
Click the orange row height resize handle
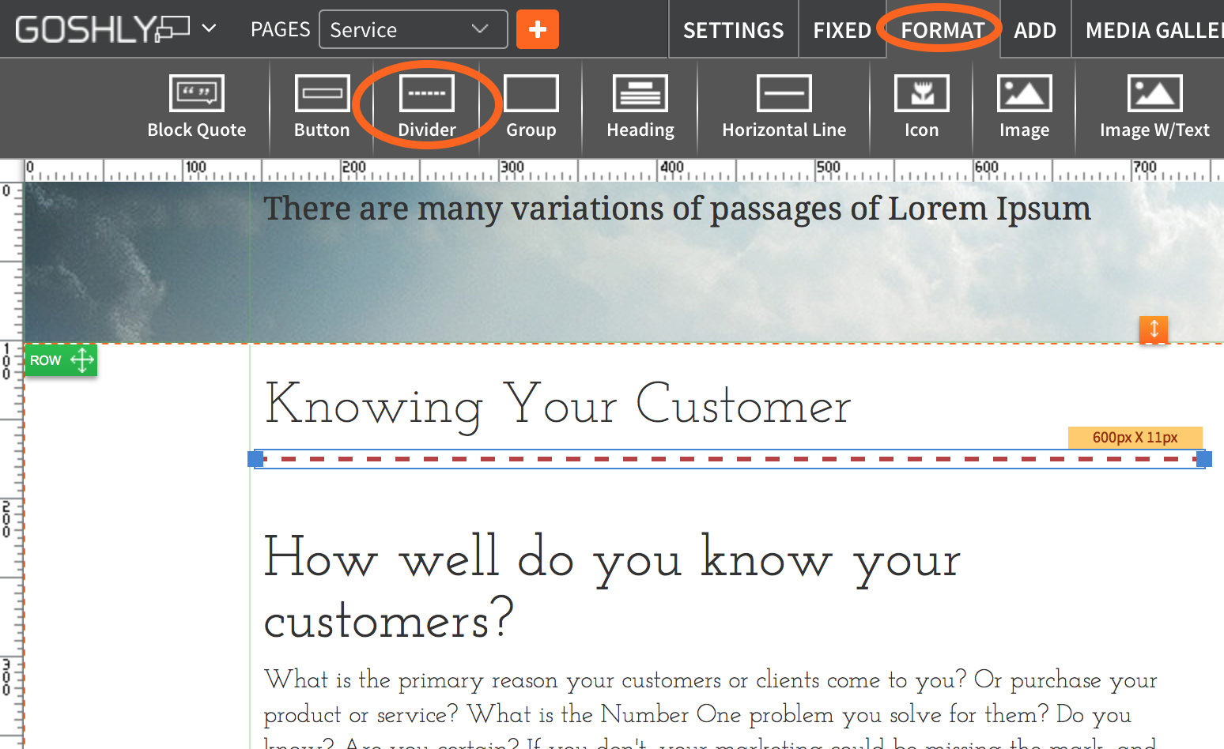[x=1154, y=329]
